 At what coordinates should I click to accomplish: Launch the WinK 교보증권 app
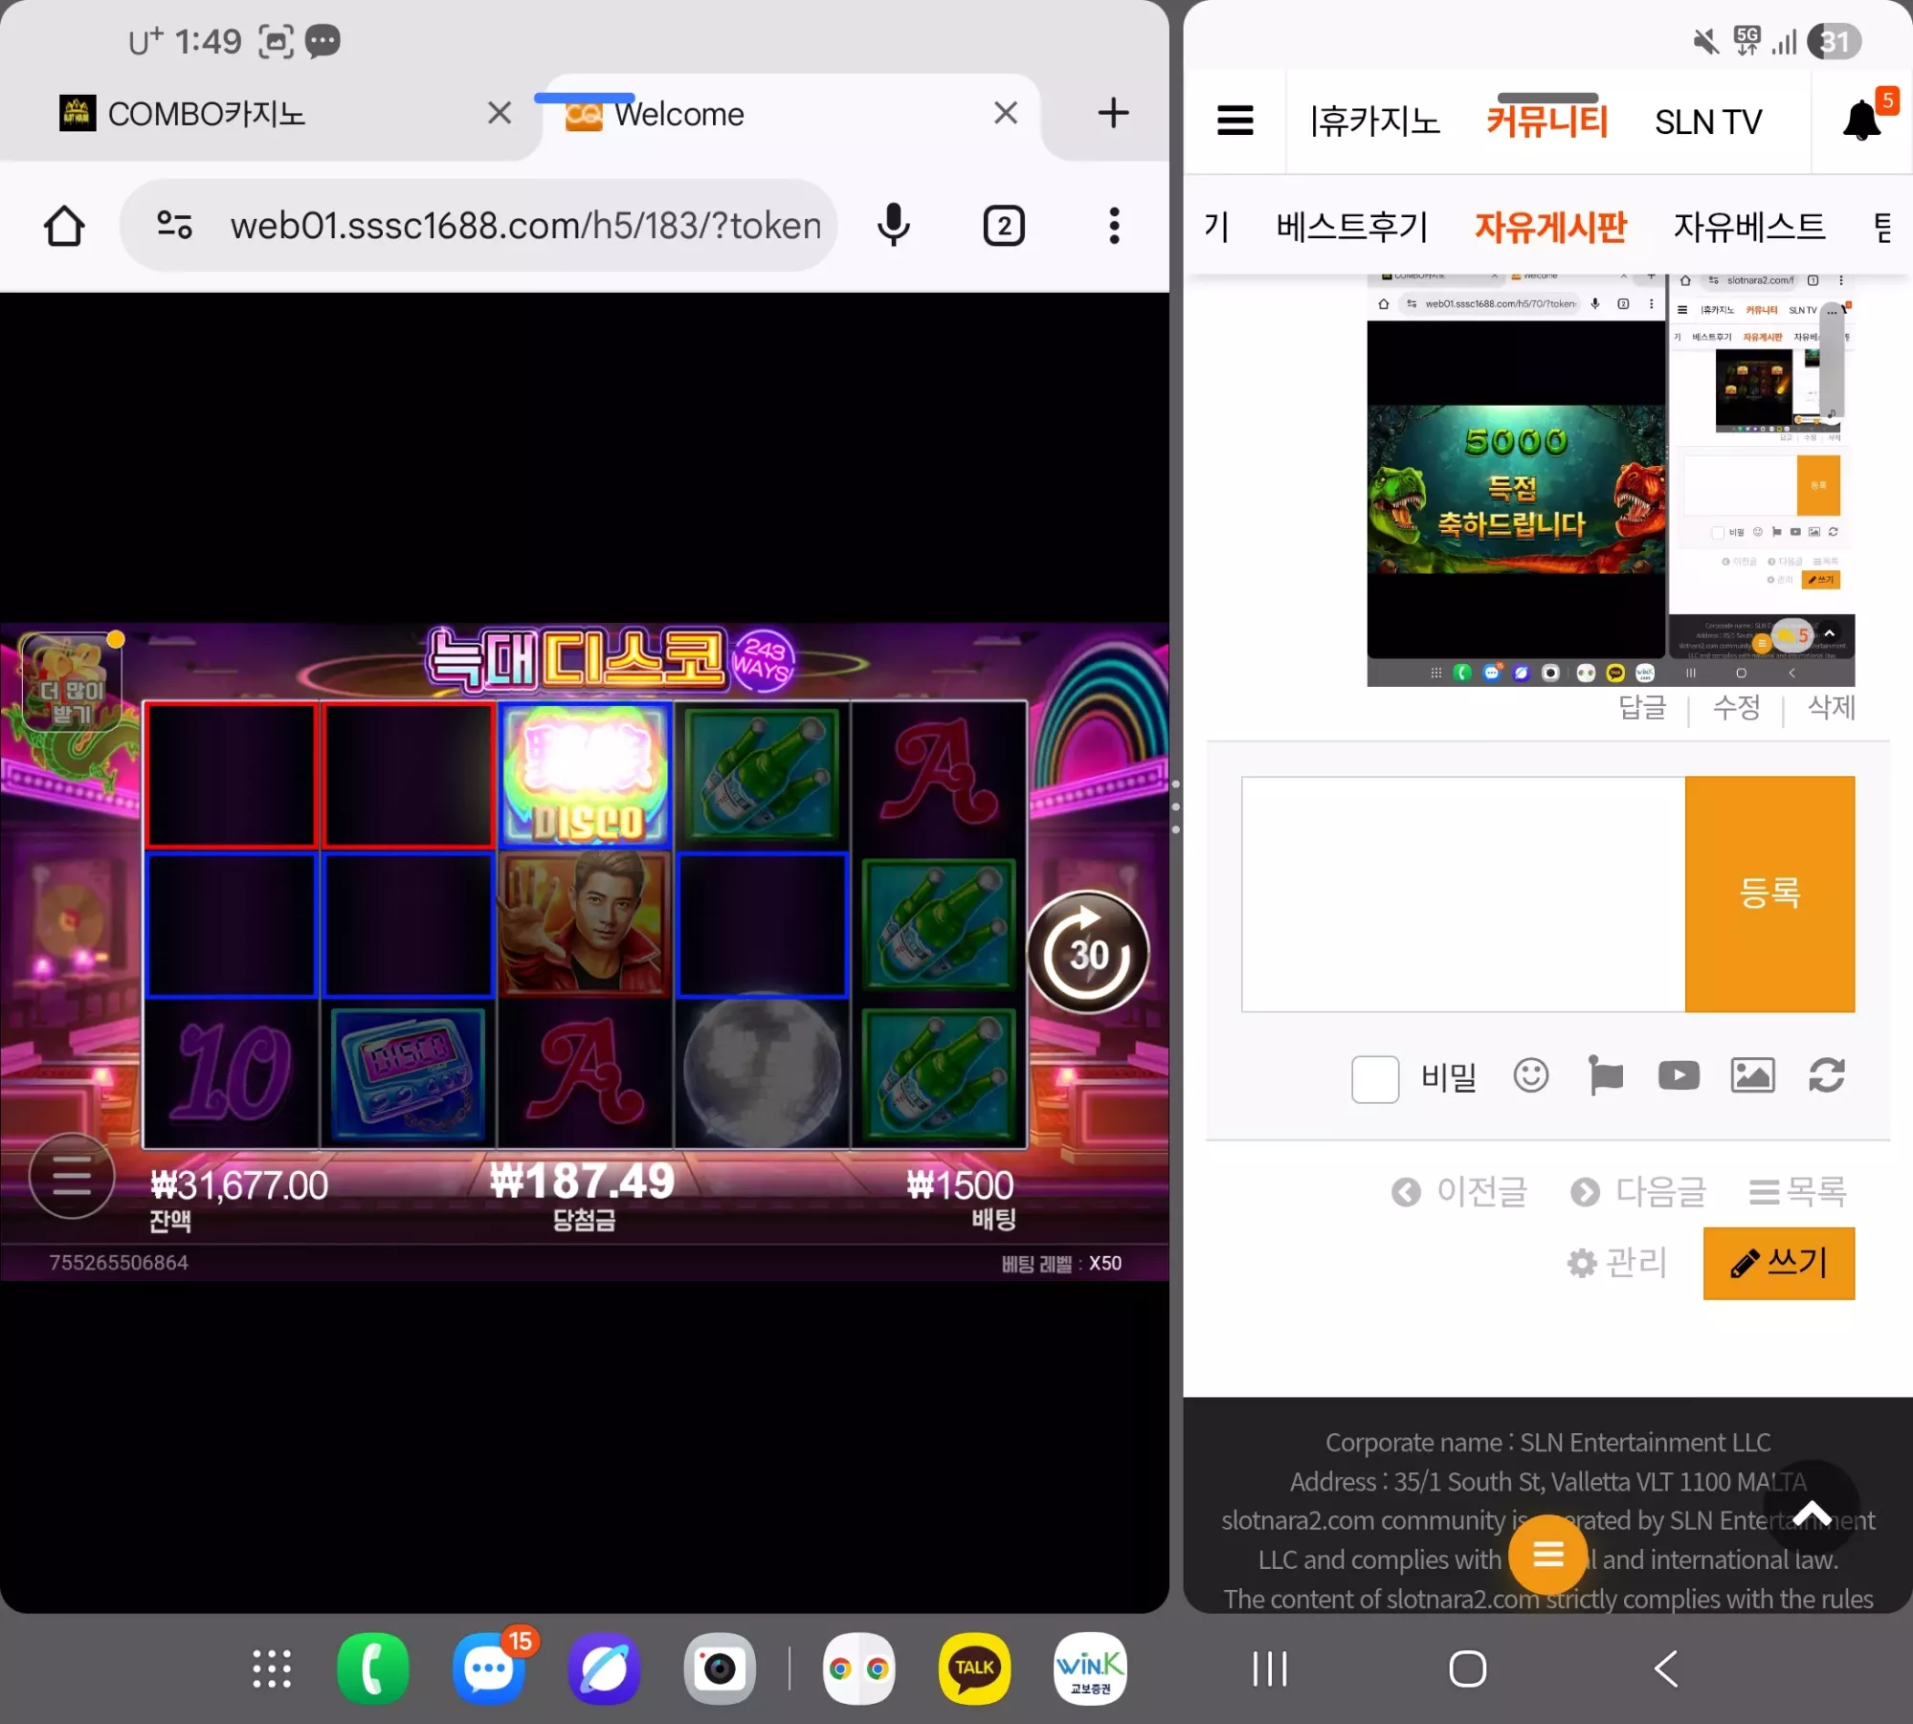(x=1089, y=1669)
